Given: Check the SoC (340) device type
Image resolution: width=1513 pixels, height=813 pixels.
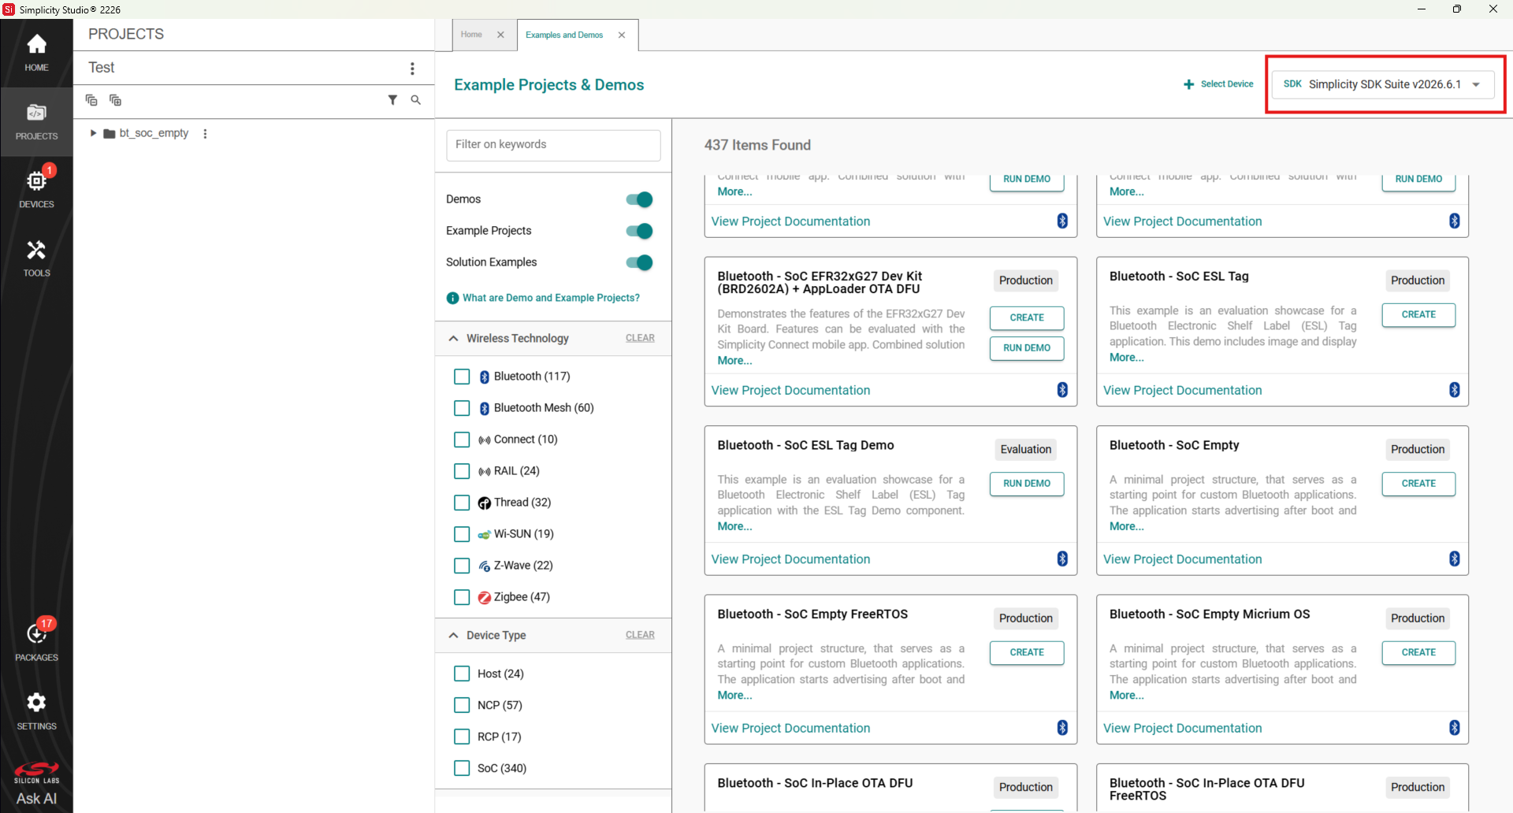Looking at the screenshot, I should [462, 768].
